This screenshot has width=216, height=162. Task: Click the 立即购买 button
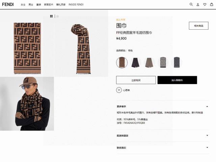[x=136, y=80]
